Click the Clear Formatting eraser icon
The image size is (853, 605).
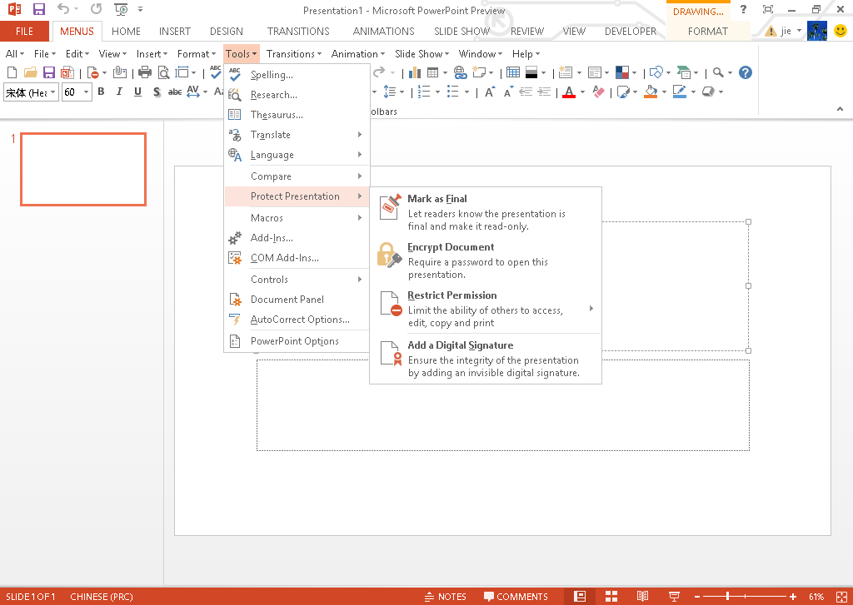tap(598, 92)
